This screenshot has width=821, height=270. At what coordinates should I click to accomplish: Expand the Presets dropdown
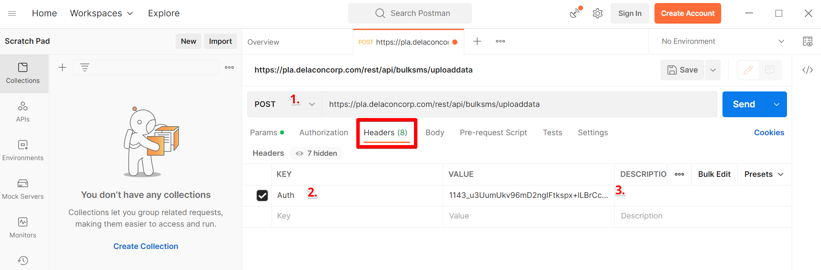(x=764, y=174)
